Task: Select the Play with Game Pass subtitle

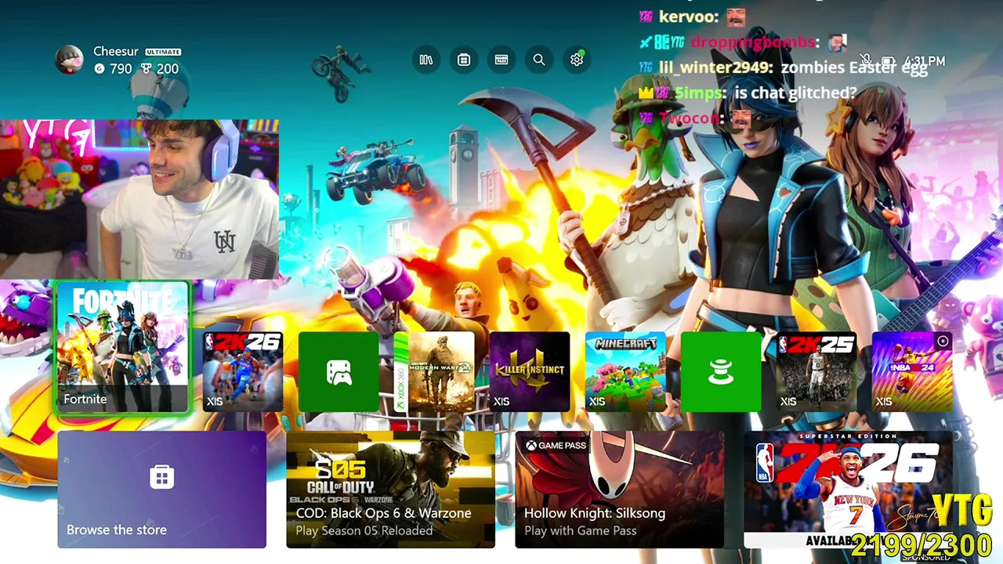Action: [580, 530]
